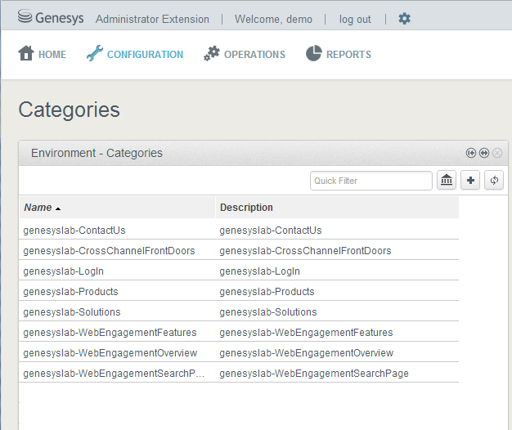Open genesyslab-LogIn in Name column

point(63,271)
